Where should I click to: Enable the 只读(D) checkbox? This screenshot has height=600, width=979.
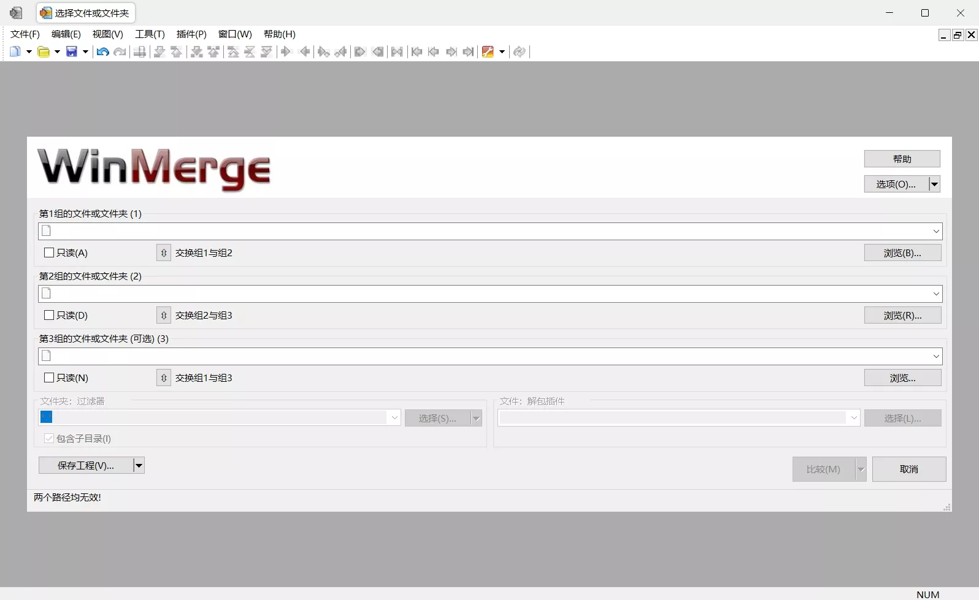(49, 315)
